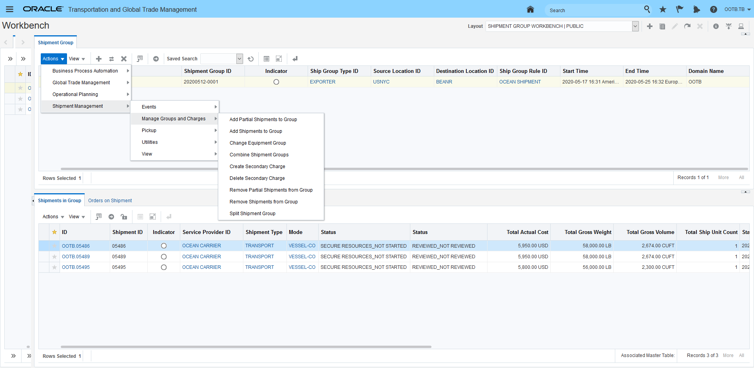The width and height of the screenshot is (754, 368).
Task: Click the EXPORTER ship group type link
Action: (x=323, y=82)
